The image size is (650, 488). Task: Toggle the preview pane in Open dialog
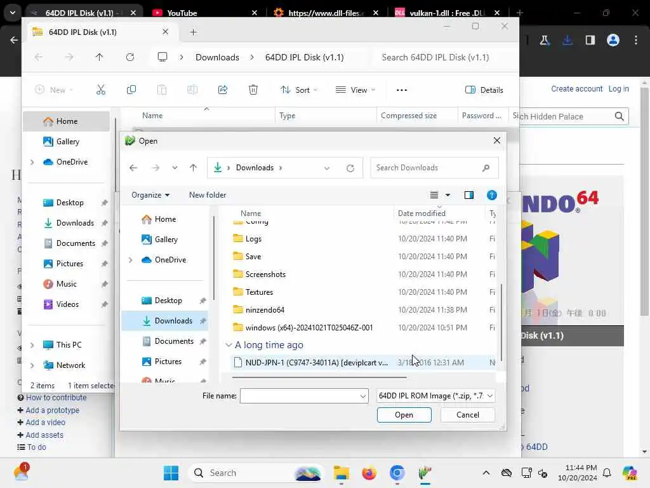click(469, 195)
